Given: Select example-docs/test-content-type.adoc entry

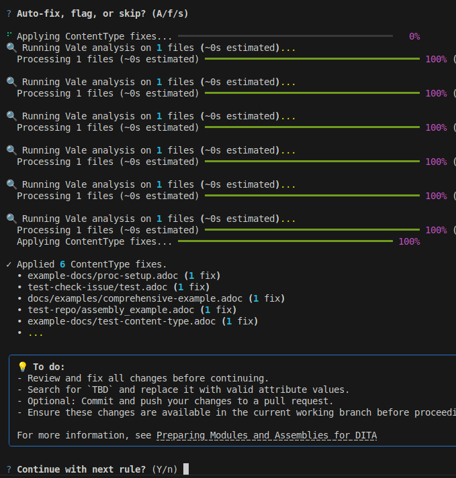Looking at the screenshot, I should click(142, 321).
